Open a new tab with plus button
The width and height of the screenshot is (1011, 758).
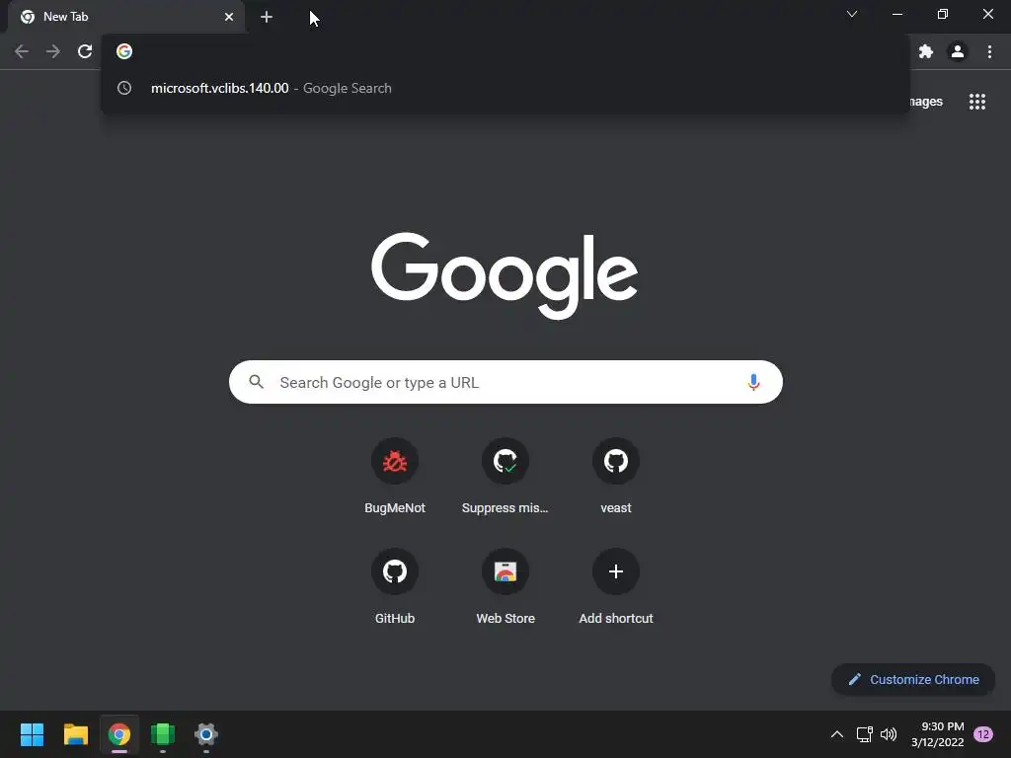[x=267, y=17]
